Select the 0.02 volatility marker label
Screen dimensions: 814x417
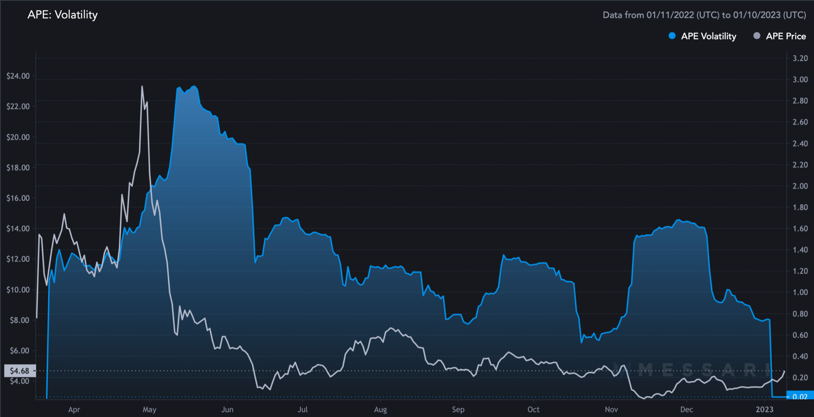coord(800,397)
